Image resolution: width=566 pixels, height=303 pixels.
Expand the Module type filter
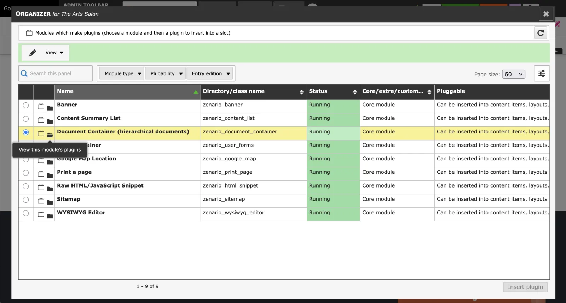122,73
